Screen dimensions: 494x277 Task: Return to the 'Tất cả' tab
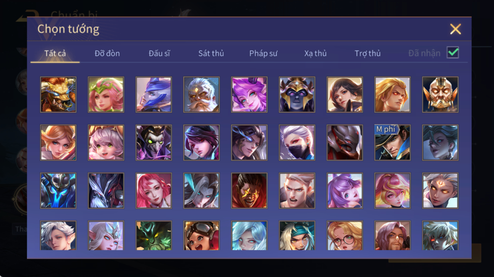pos(55,53)
